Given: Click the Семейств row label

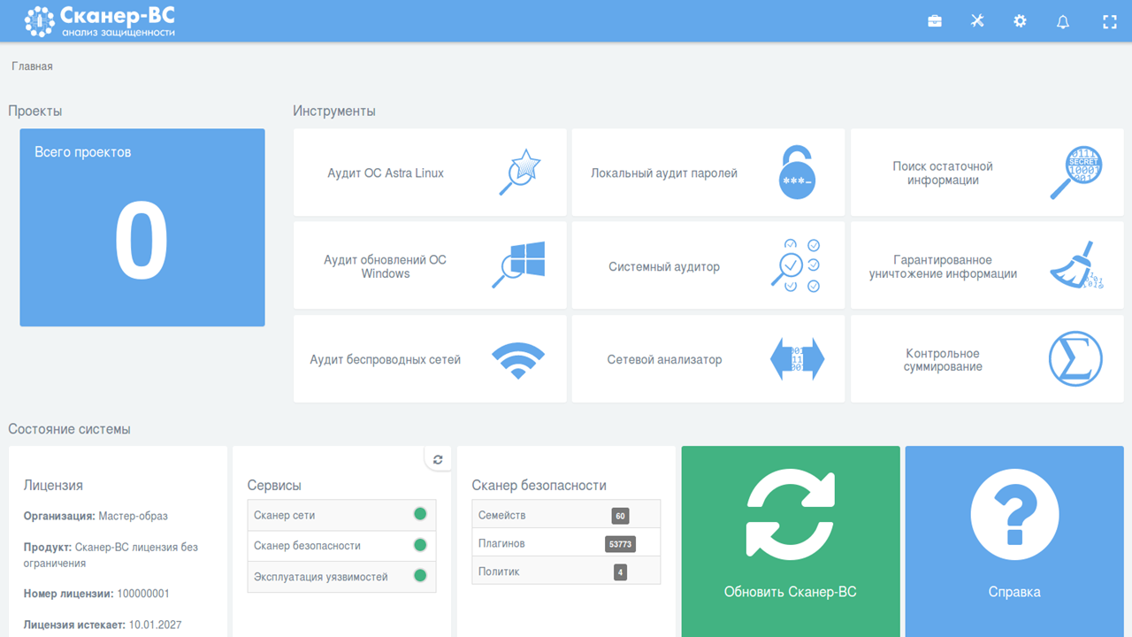Looking at the screenshot, I should point(502,515).
